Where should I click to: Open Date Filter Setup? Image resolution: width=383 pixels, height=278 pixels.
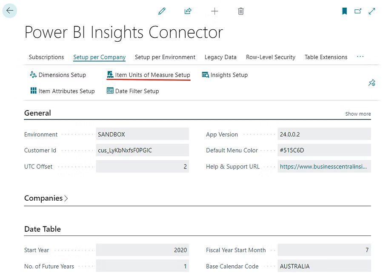(x=133, y=91)
